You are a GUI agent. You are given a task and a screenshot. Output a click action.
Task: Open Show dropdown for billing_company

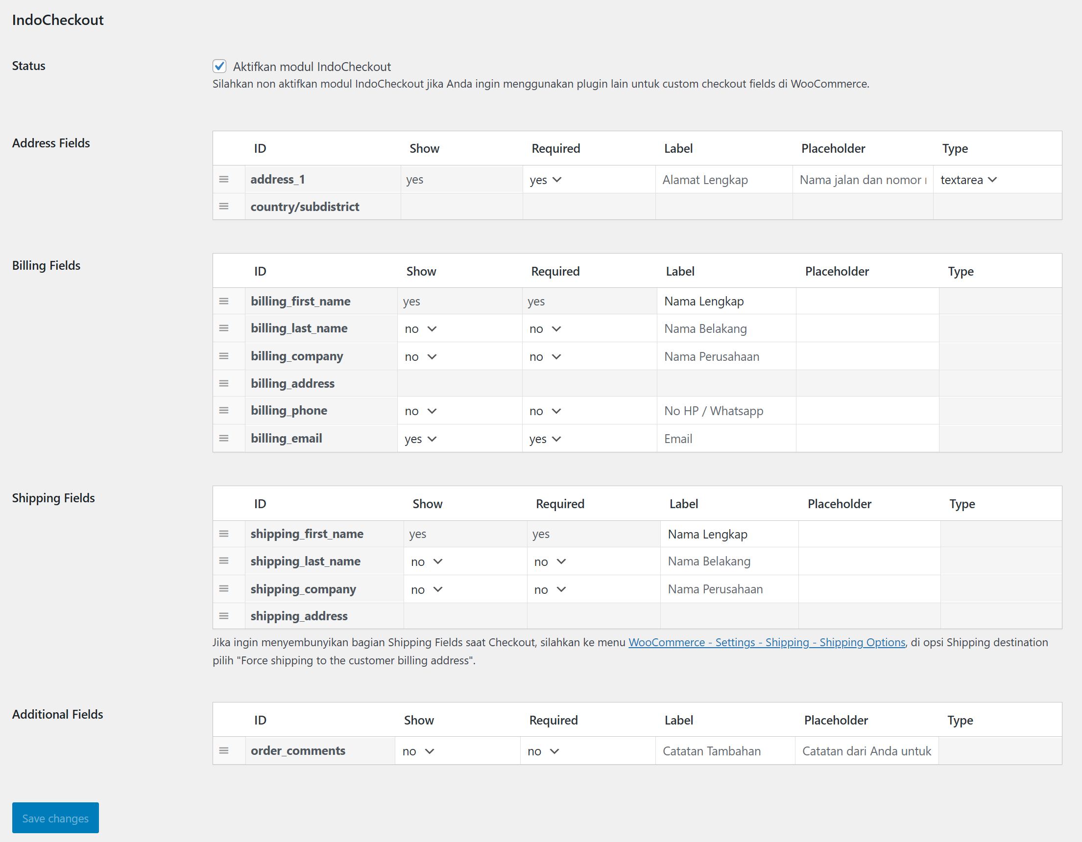point(421,356)
